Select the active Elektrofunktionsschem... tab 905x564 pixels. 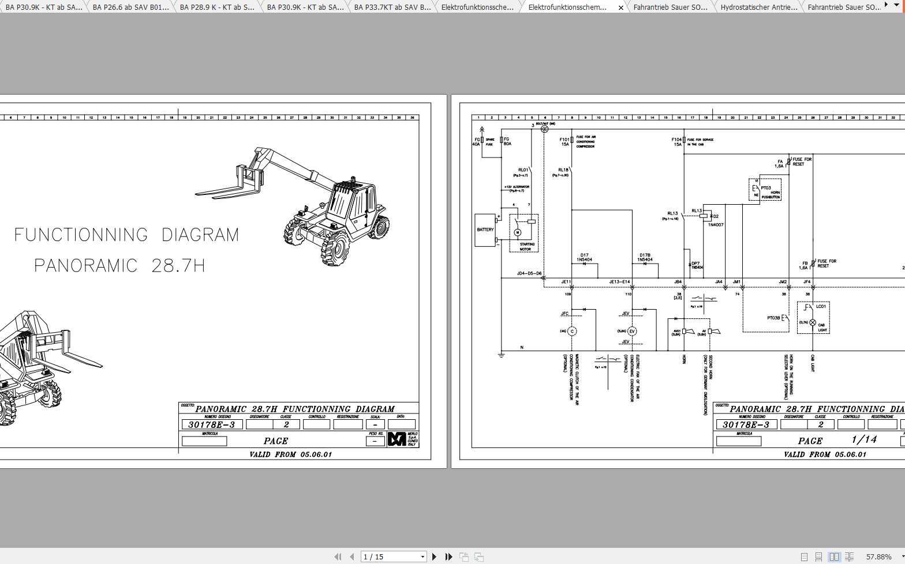(x=567, y=7)
